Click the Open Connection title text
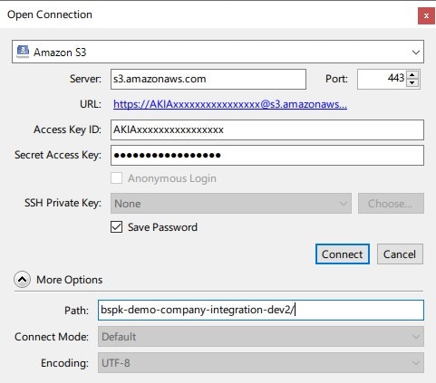 click(x=50, y=14)
